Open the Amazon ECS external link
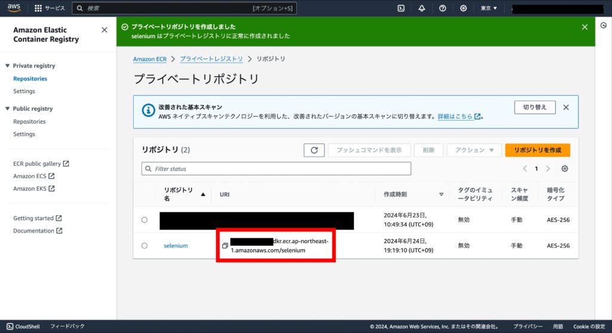This screenshot has width=612, height=333. [34, 176]
